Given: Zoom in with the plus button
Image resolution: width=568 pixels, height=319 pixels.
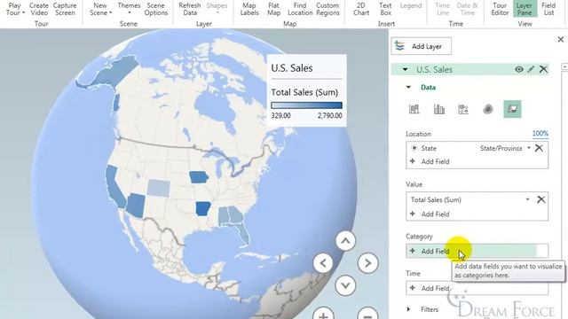Looking at the screenshot, I should pos(323,314).
